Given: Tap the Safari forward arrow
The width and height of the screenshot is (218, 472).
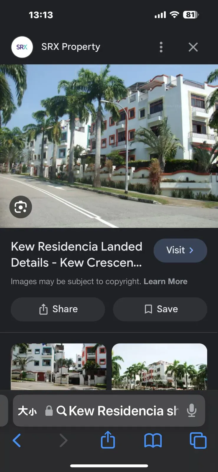Looking at the screenshot, I should (x=63, y=440).
